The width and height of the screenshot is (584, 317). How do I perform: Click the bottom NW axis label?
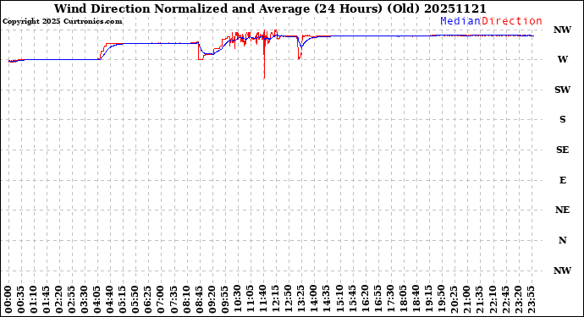click(x=562, y=271)
